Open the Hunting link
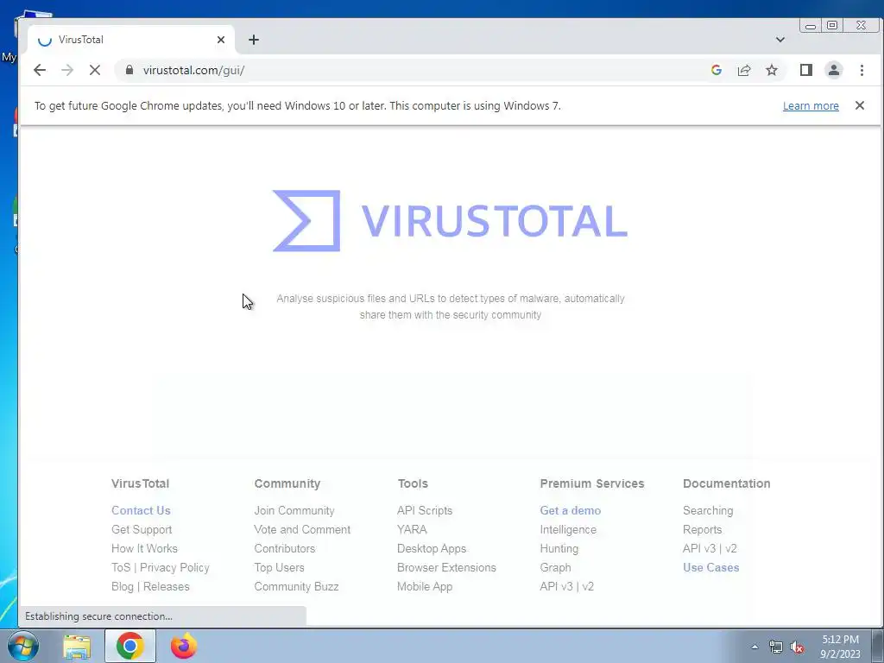Screen dimensions: 884x663 (x=559, y=548)
